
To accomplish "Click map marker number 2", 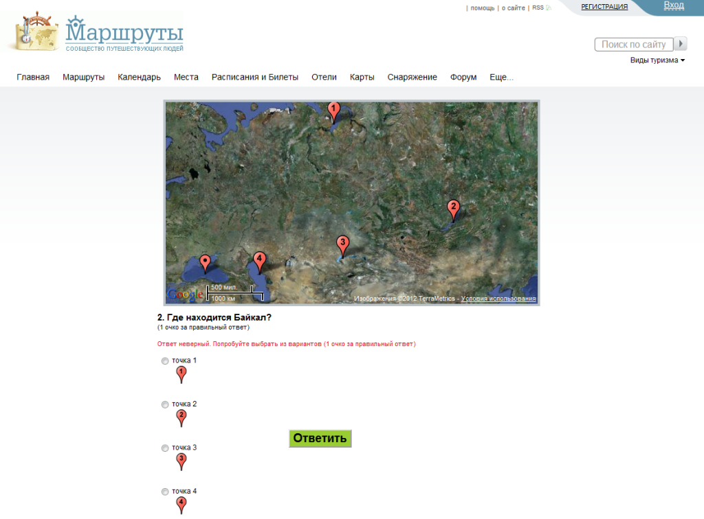I will tap(453, 207).
